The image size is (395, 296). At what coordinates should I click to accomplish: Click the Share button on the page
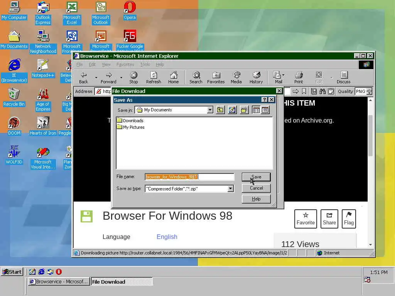tap(329, 219)
